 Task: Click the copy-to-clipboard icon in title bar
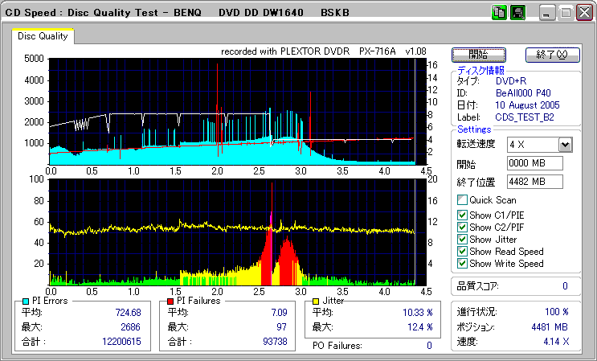[x=500, y=13]
